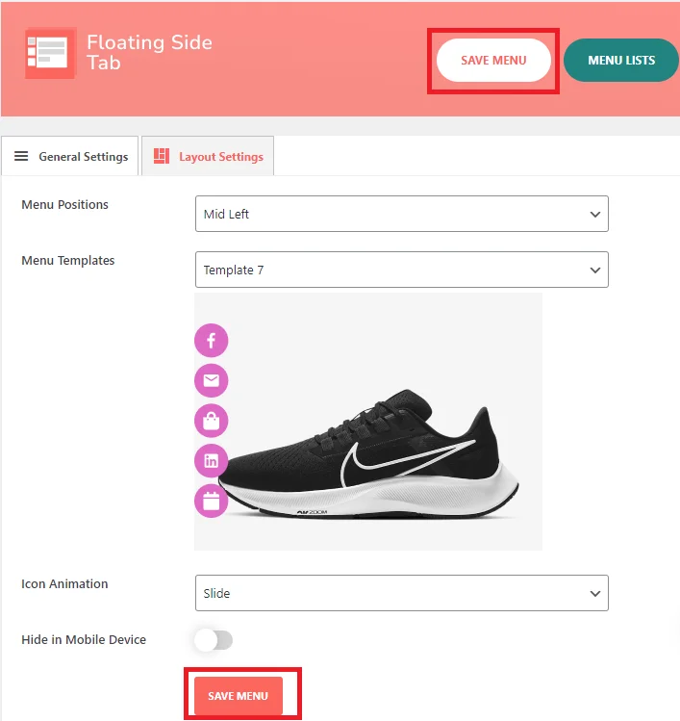Click the Hide in Mobile Device label

point(84,639)
